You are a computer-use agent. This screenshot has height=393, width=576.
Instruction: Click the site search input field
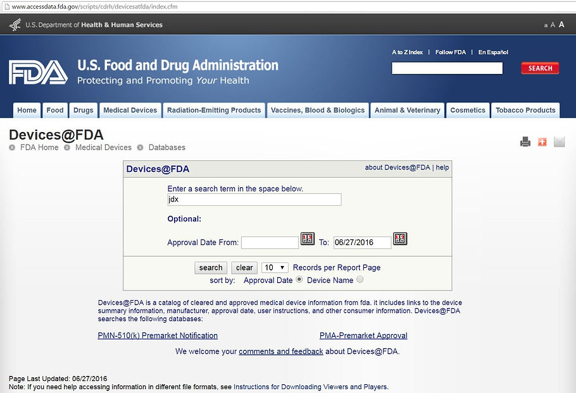447,68
